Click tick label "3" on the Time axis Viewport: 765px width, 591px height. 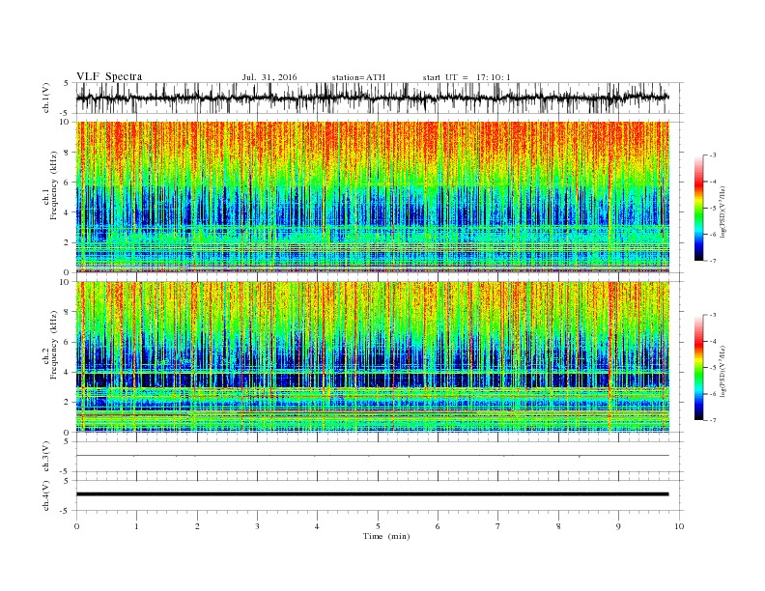(257, 526)
